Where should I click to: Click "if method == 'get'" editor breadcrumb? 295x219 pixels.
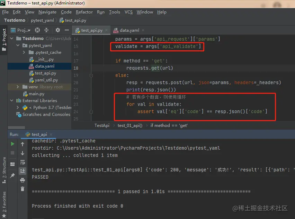(x=169, y=125)
